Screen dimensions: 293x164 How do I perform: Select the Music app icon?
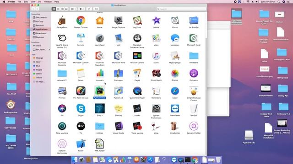pyautogui.click(x=156, y=56)
